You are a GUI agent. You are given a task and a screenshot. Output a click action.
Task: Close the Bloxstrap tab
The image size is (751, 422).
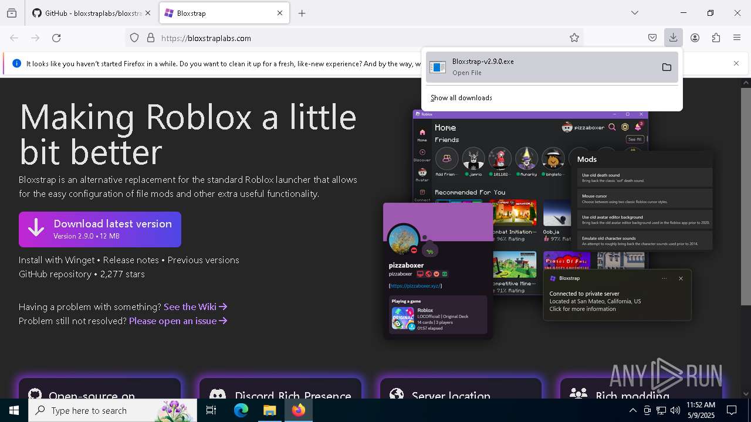pos(280,13)
